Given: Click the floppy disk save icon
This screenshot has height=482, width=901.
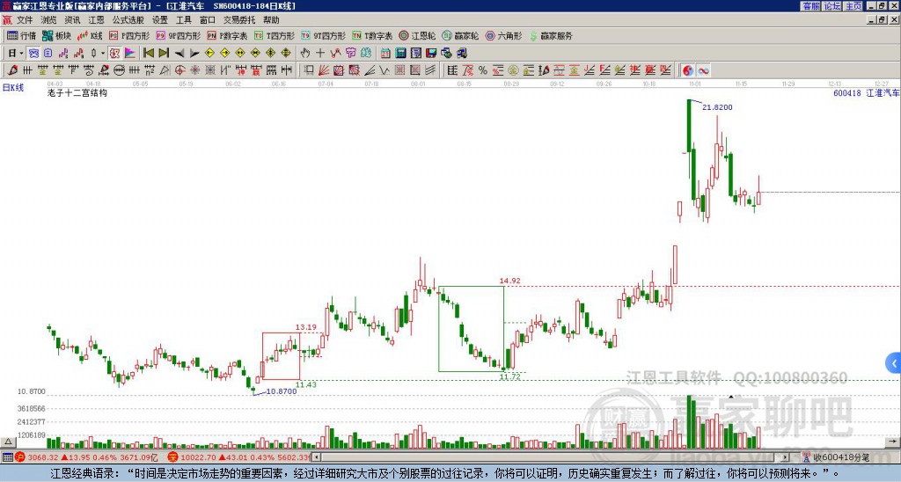Looking at the screenshot, I should (431, 54).
